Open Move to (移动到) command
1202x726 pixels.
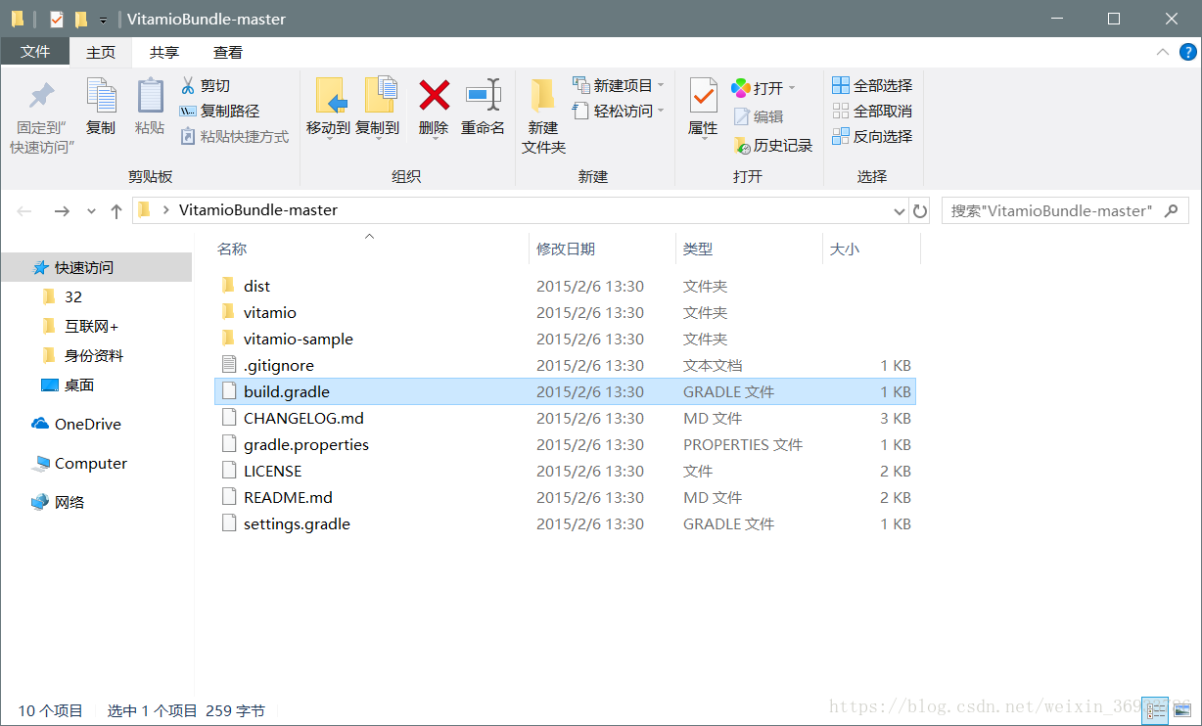pyautogui.click(x=328, y=108)
